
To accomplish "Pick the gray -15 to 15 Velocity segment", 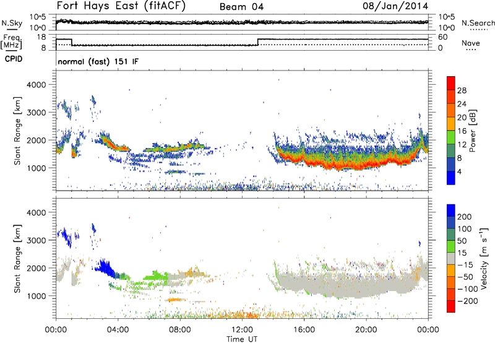I will tap(451, 258).
